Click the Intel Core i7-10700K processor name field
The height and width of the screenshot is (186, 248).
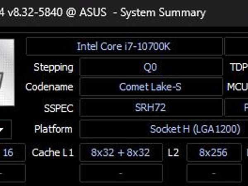click(x=124, y=46)
